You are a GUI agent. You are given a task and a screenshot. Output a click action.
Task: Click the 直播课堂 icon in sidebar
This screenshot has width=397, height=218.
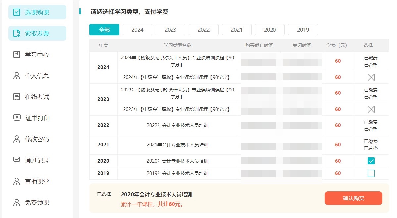pos(16,181)
